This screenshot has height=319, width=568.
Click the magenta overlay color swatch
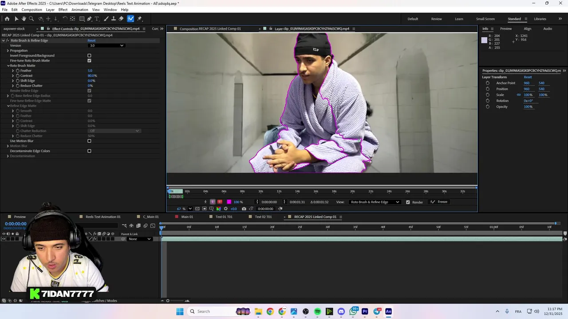(229, 202)
